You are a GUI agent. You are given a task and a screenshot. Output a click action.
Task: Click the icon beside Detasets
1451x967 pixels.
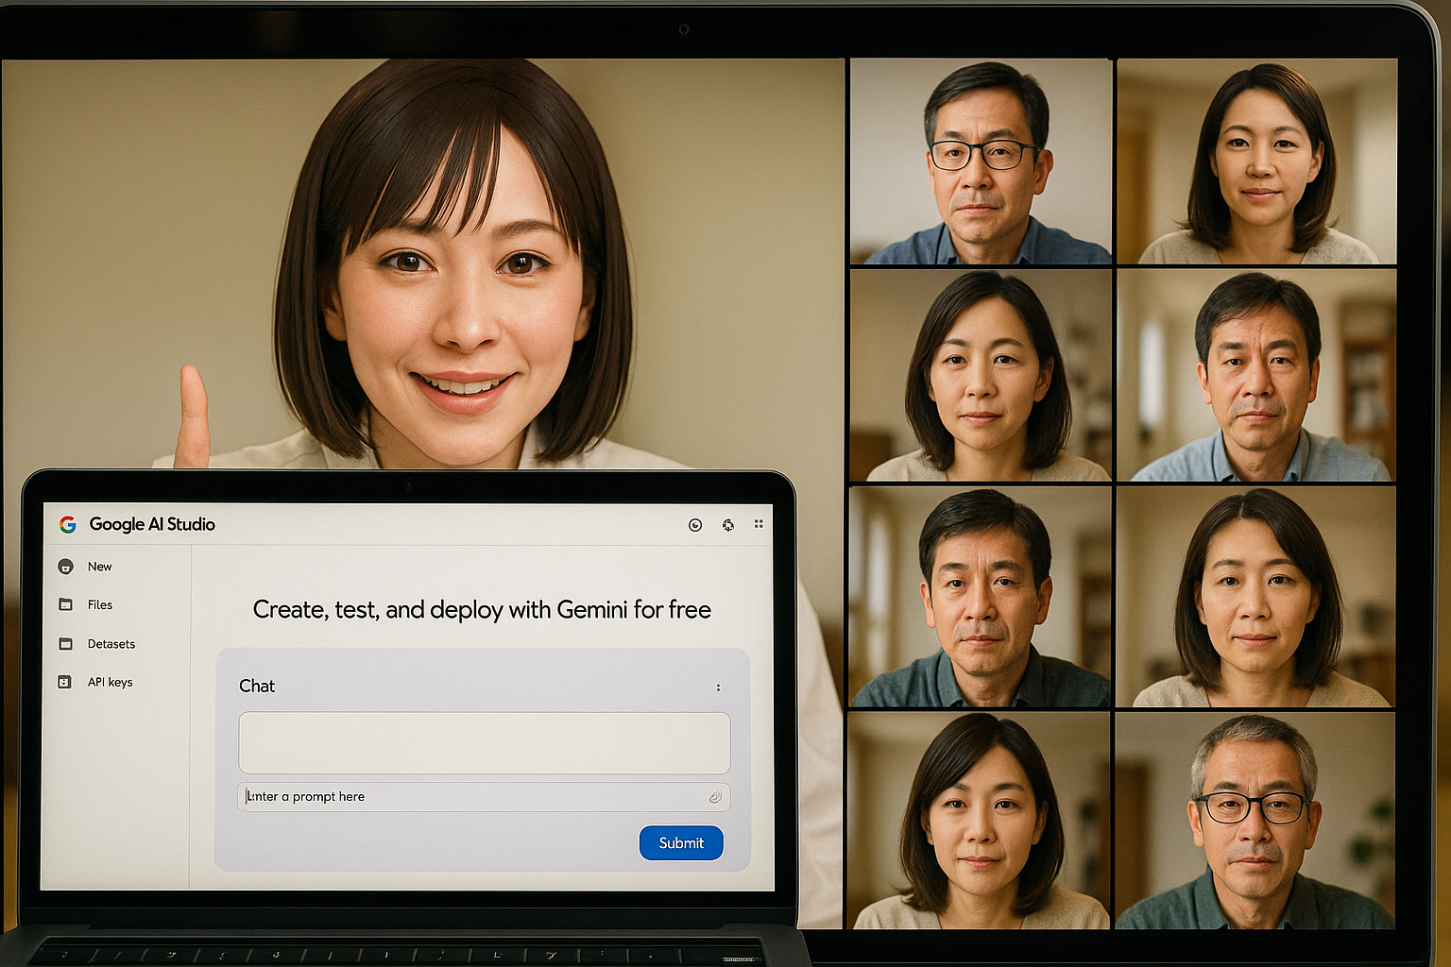pyautogui.click(x=65, y=644)
